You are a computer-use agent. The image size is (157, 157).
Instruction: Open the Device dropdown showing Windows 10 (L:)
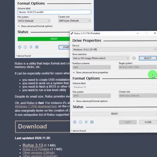(115, 50)
